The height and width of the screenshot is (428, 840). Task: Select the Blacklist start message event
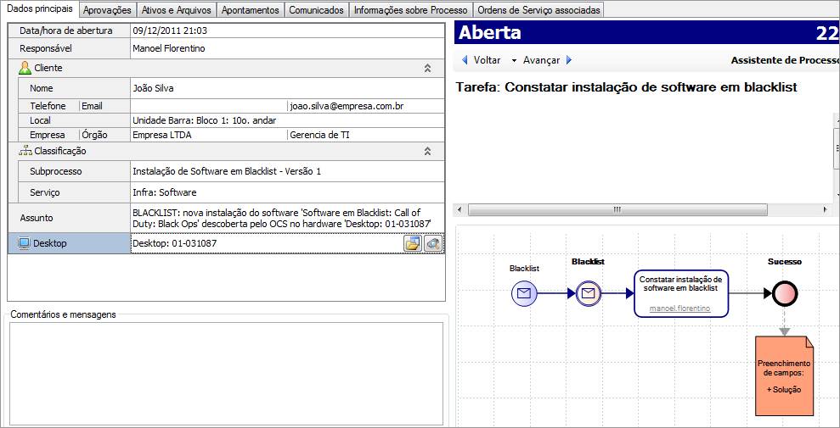click(524, 292)
